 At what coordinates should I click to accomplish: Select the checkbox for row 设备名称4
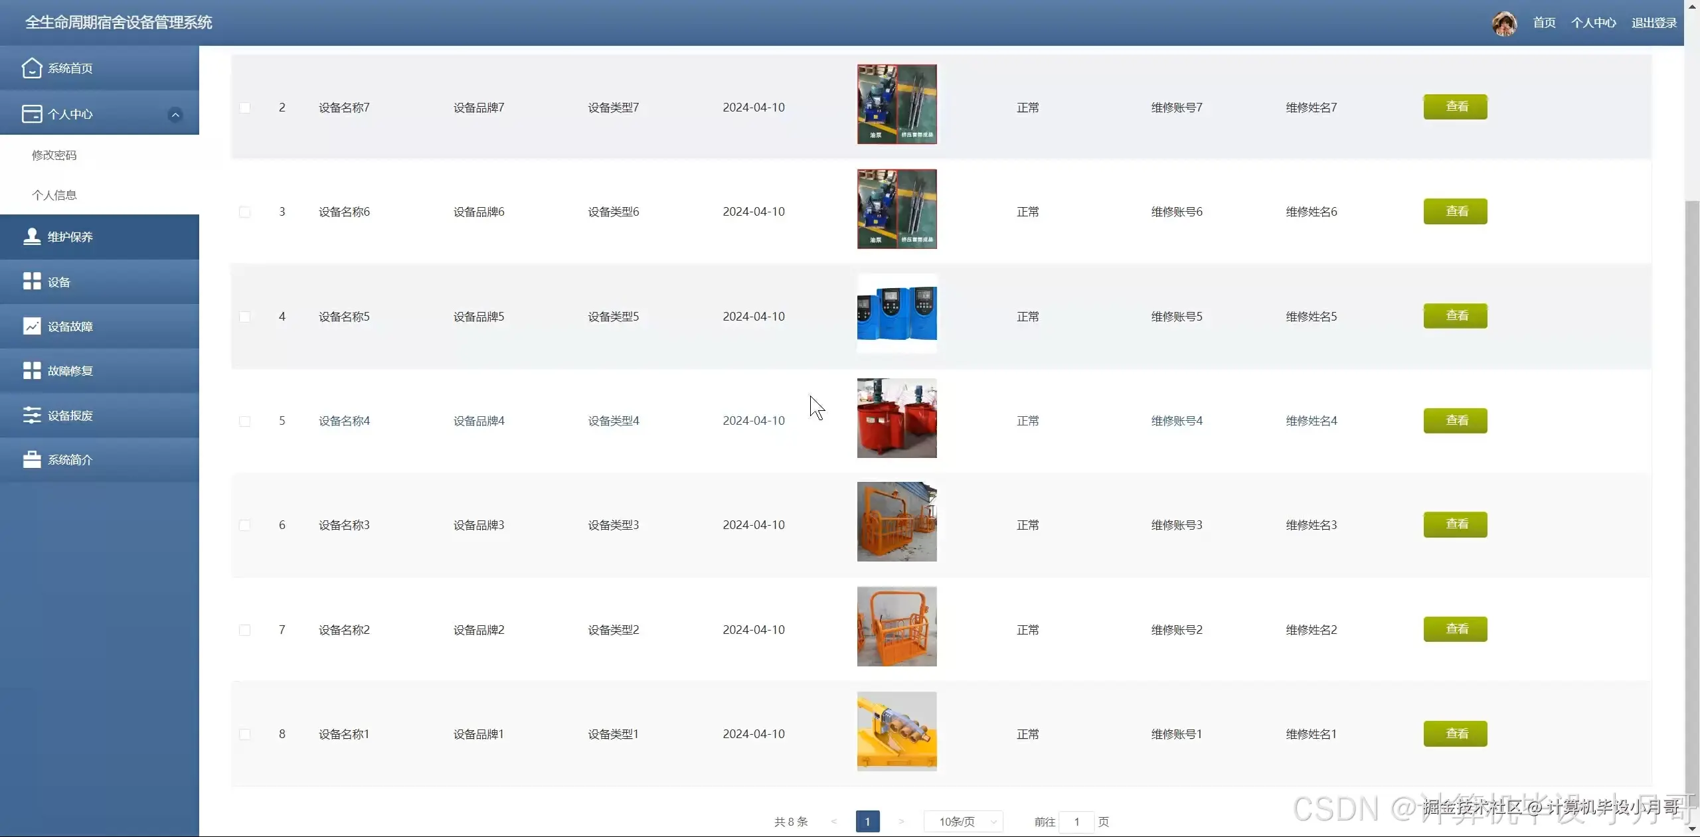244,421
